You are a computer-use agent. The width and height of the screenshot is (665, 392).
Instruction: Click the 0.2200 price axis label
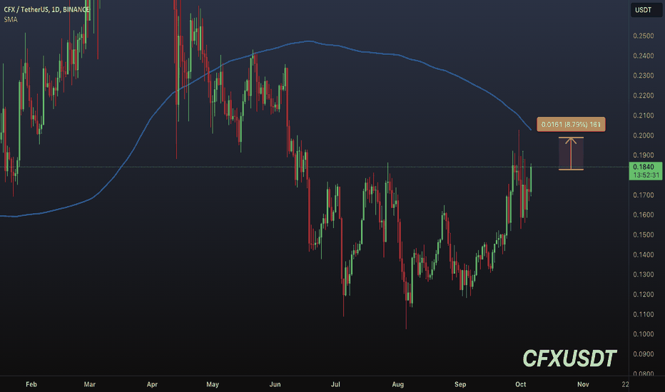[644, 96]
